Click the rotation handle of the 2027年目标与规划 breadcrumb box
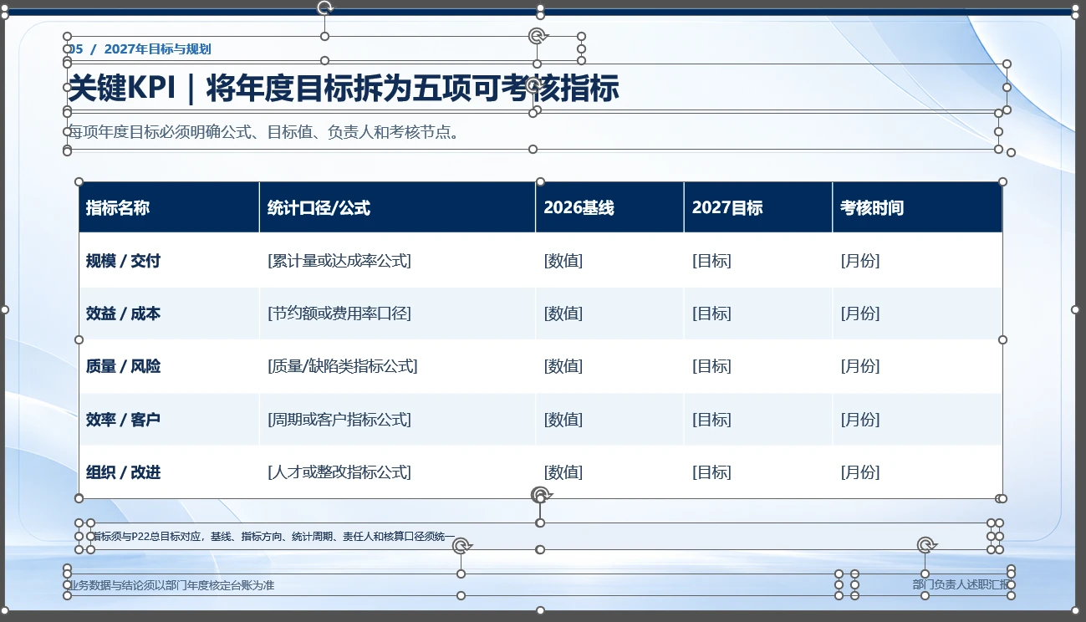Viewport: 1086px width, 622px height. click(324, 8)
